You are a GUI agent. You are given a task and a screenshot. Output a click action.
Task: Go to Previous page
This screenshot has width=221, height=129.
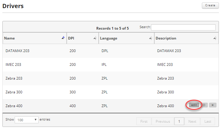[163, 121]
